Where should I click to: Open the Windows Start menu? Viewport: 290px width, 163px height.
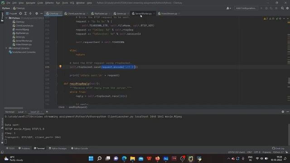(91, 158)
